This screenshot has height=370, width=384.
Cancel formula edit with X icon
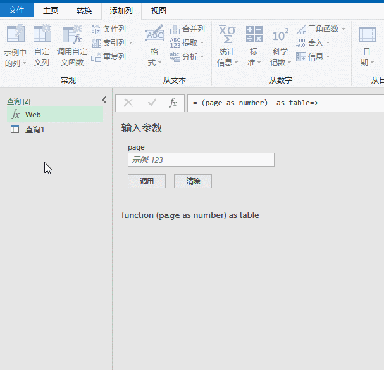click(x=128, y=103)
